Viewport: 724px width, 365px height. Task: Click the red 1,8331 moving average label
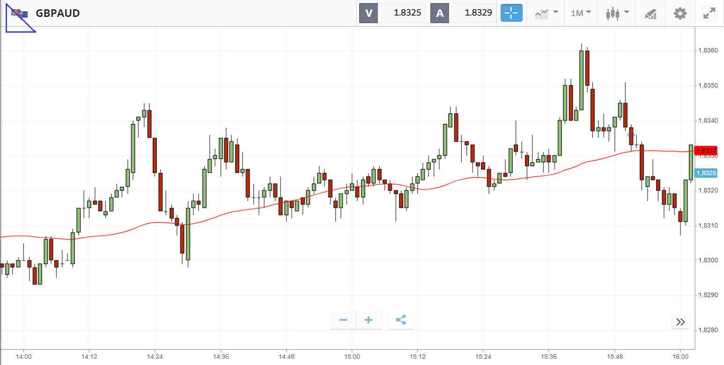[x=706, y=151]
